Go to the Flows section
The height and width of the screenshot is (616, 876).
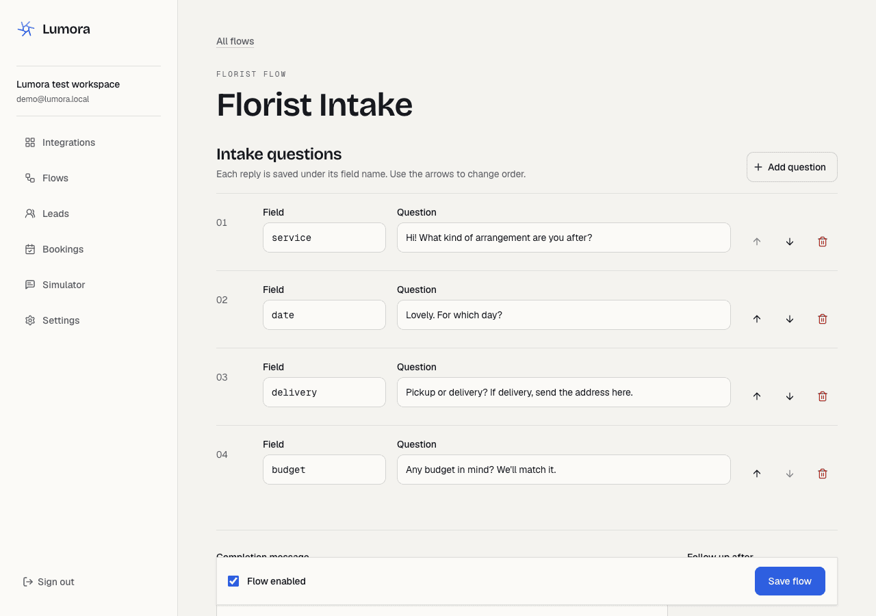88,178
